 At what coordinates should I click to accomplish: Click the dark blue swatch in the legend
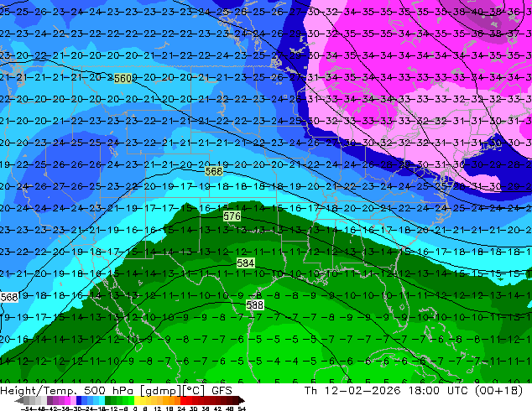(x=79, y=400)
